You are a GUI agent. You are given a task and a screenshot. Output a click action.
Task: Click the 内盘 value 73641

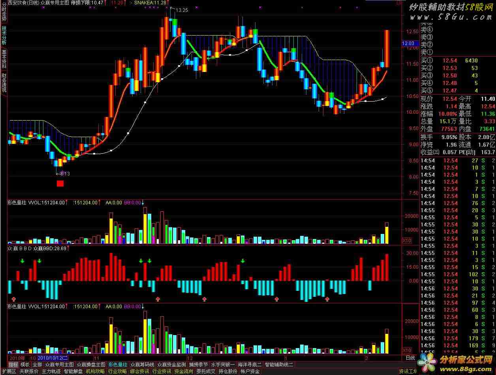pos(487,129)
